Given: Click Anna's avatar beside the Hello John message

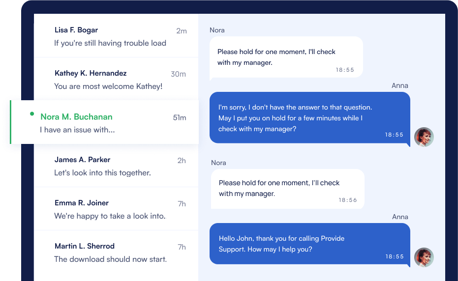Looking at the screenshot, I should coord(424,257).
